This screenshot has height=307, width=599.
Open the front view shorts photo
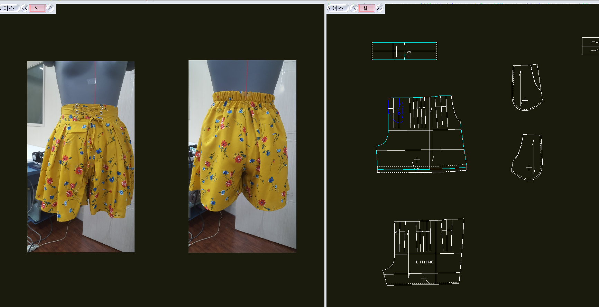click(81, 156)
